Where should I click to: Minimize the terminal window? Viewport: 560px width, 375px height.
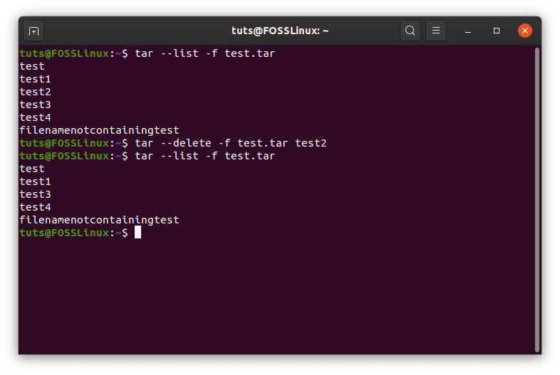coord(468,31)
